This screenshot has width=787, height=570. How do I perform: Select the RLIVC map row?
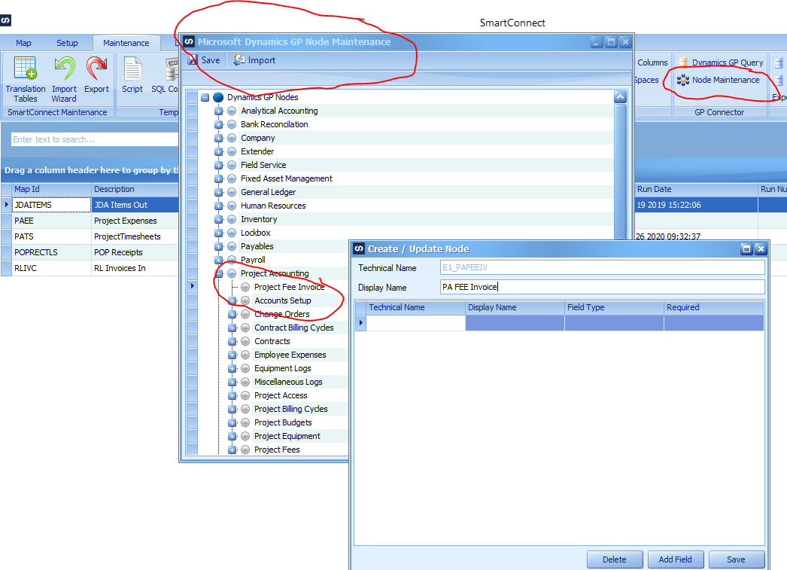click(x=90, y=268)
